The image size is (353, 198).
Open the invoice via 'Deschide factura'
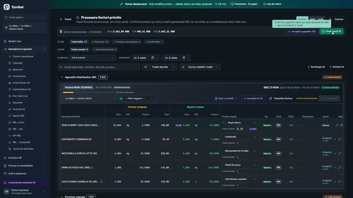tap(281, 98)
